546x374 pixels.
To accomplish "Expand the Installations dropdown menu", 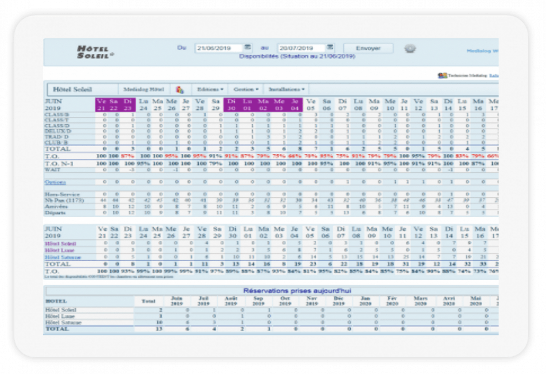I will (x=286, y=90).
